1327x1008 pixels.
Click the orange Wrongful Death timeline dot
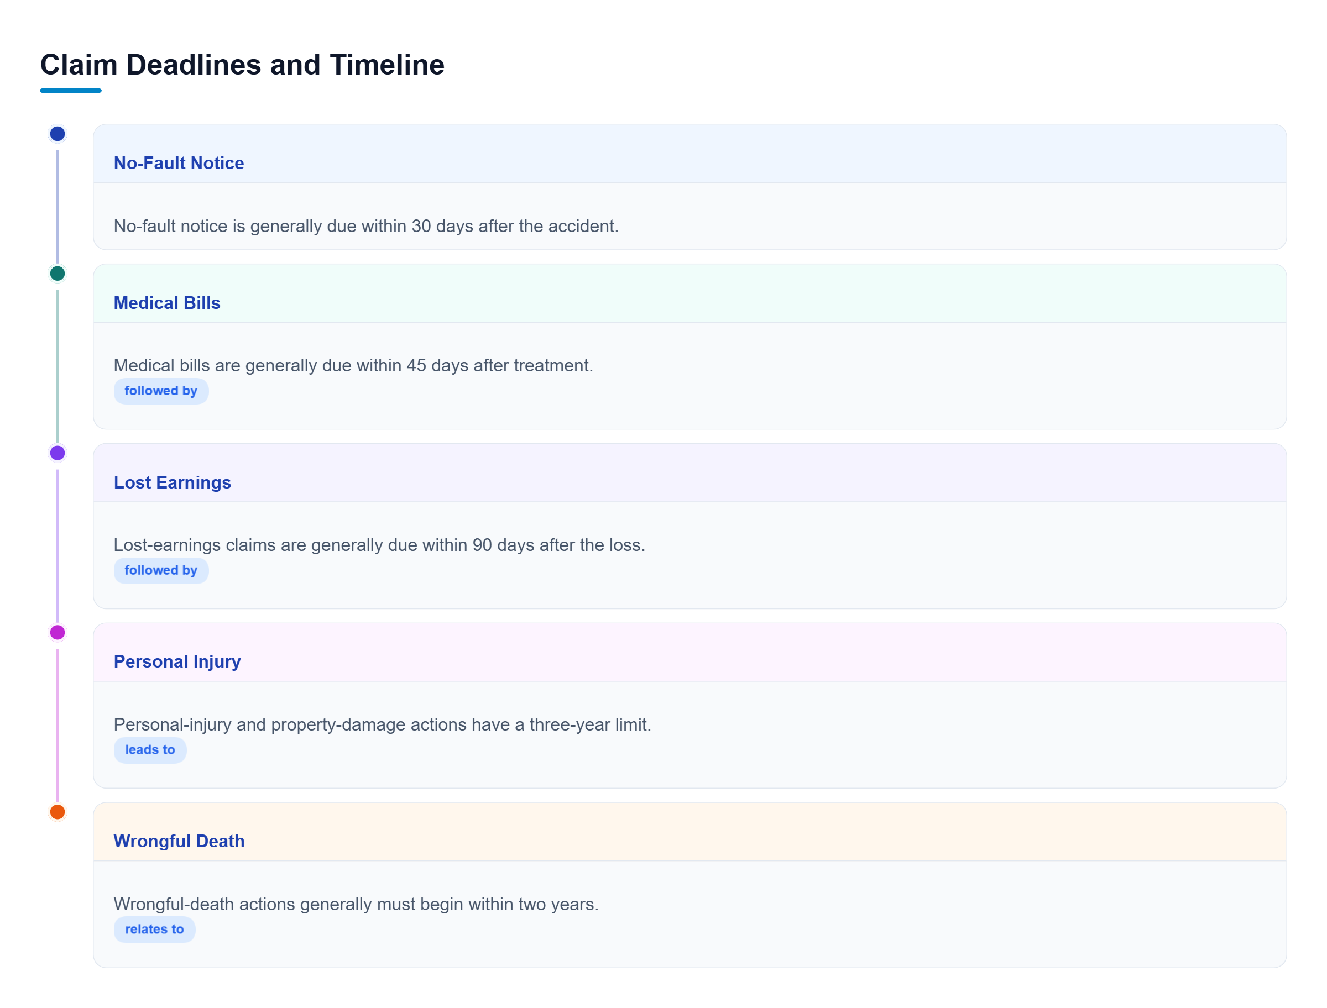[x=57, y=812]
